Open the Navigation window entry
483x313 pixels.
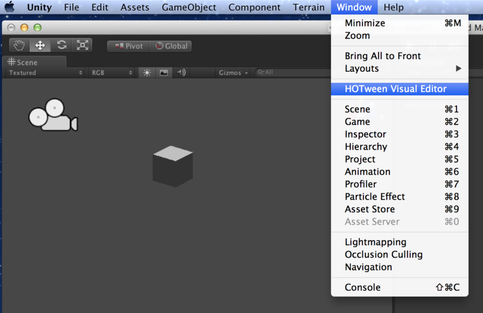coord(400,267)
